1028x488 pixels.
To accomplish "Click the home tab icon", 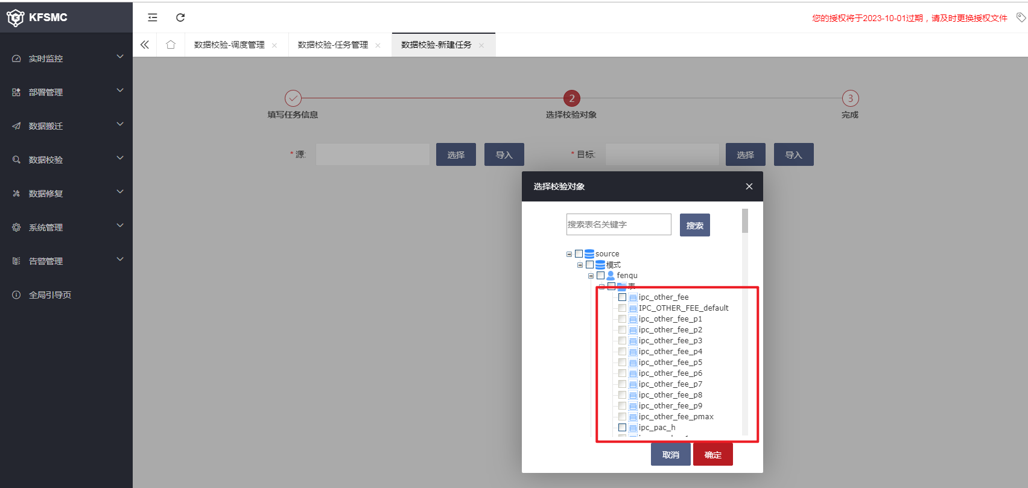I will point(171,45).
